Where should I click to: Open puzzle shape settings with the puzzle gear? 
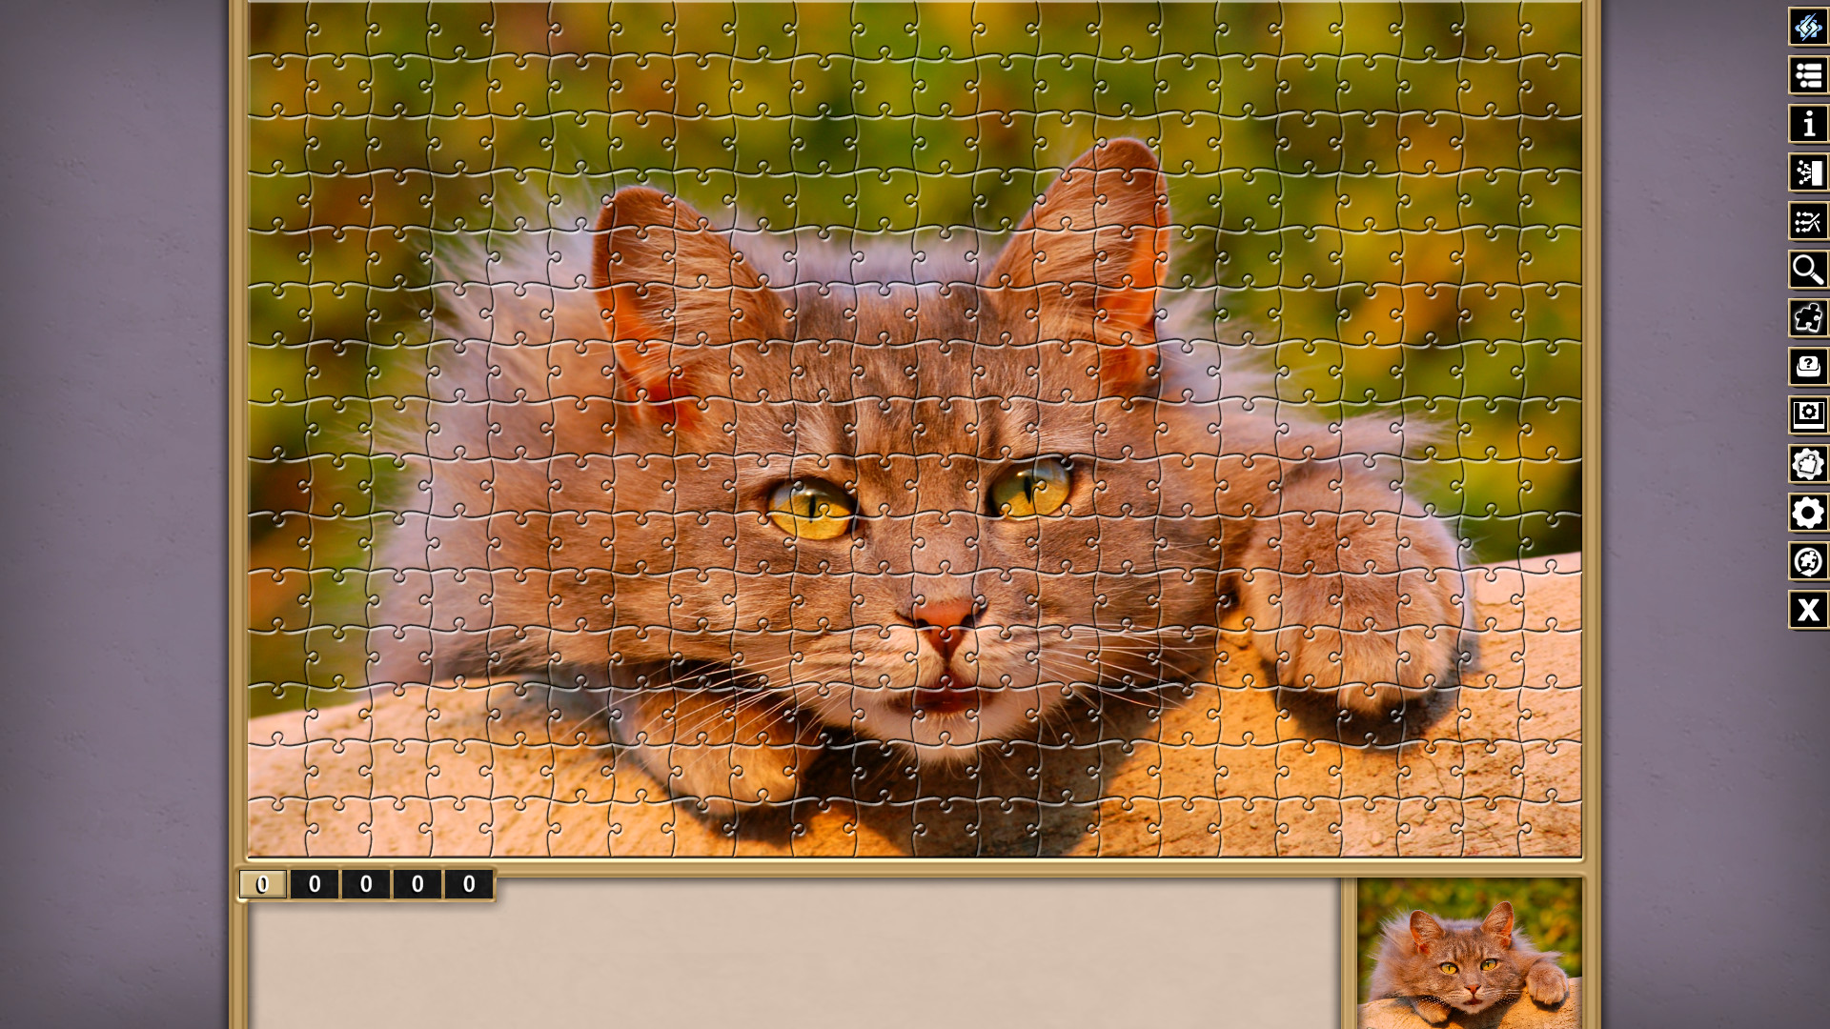pos(1807,465)
